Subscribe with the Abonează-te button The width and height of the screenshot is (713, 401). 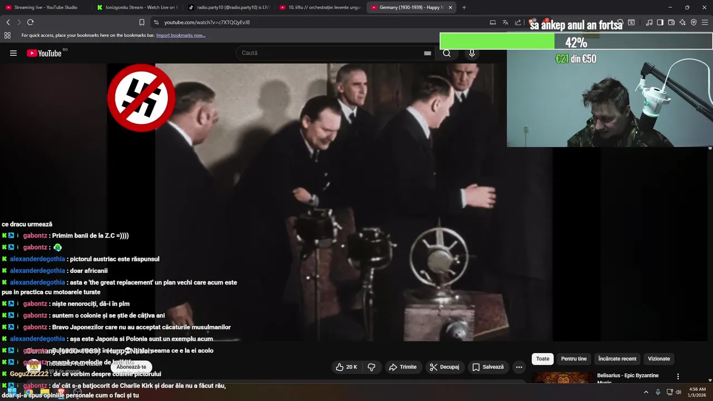pos(131,366)
